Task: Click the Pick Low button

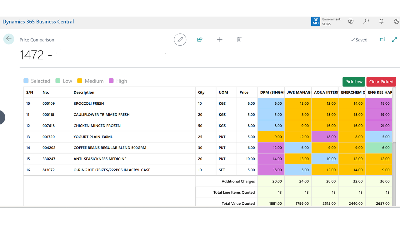Action: (354, 82)
